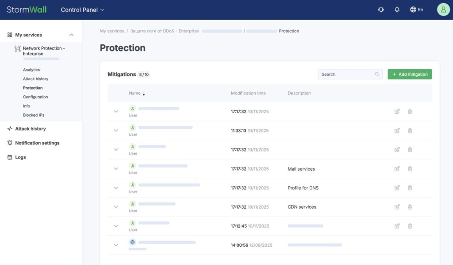Open the Control Panel dropdown
Screen dimensions: 453x265
click(x=82, y=9)
